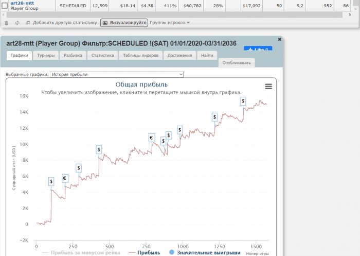The width and height of the screenshot is (360, 256).
Task: Click the '$17,092' cell
Action: pyautogui.click(x=251, y=6)
